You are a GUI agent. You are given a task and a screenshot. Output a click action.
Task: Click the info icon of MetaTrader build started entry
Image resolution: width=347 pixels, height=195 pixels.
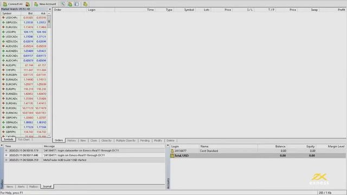6,160
